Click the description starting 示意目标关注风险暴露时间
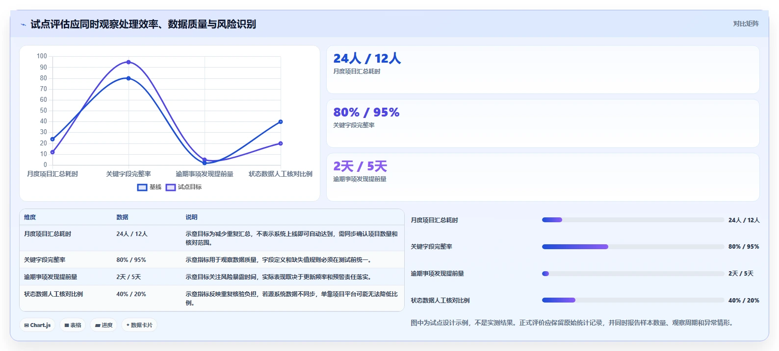Screen dimensions: 779x351 [x=278, y=277]
